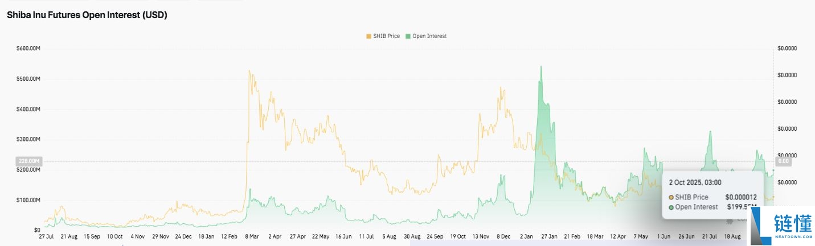815x246 pixels.
Task: Select the 8 Mar date on the axis
Action: click(251, 236)
